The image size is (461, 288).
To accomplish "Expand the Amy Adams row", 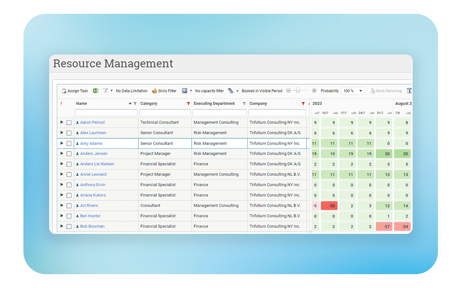I will pyautogui.click(x=62, y=143).
